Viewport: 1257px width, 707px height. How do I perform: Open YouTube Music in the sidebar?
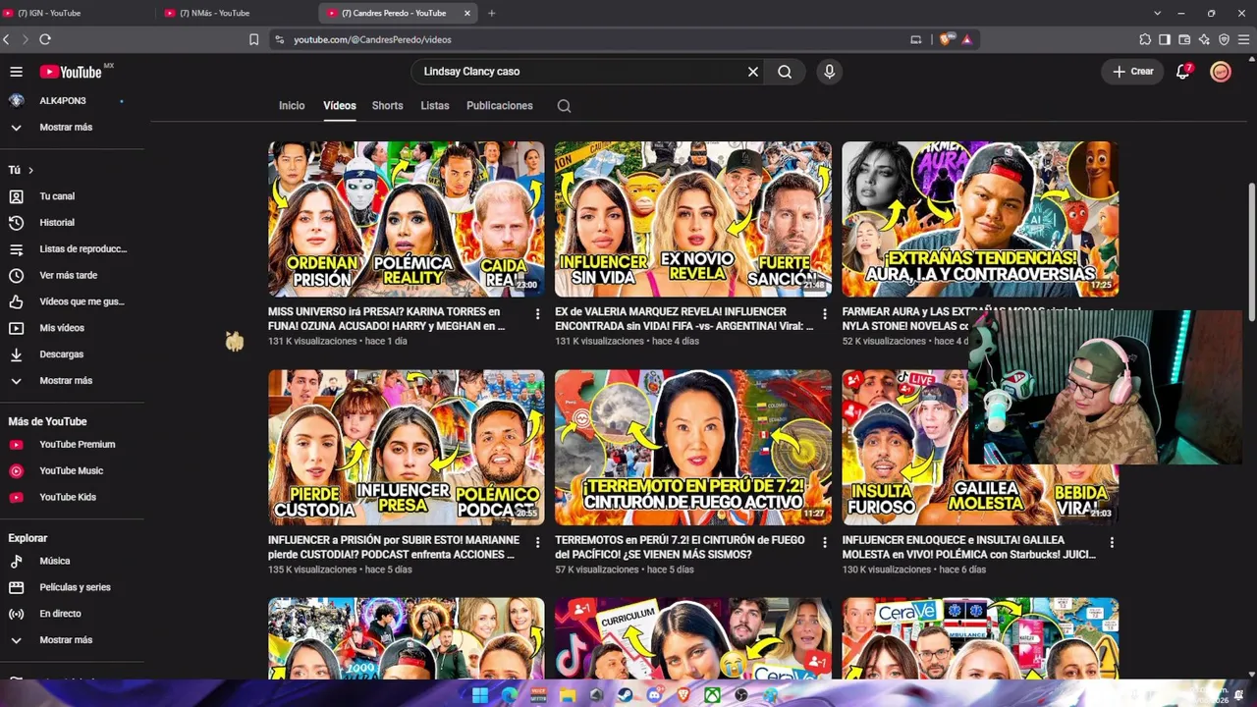pos(72,471)
